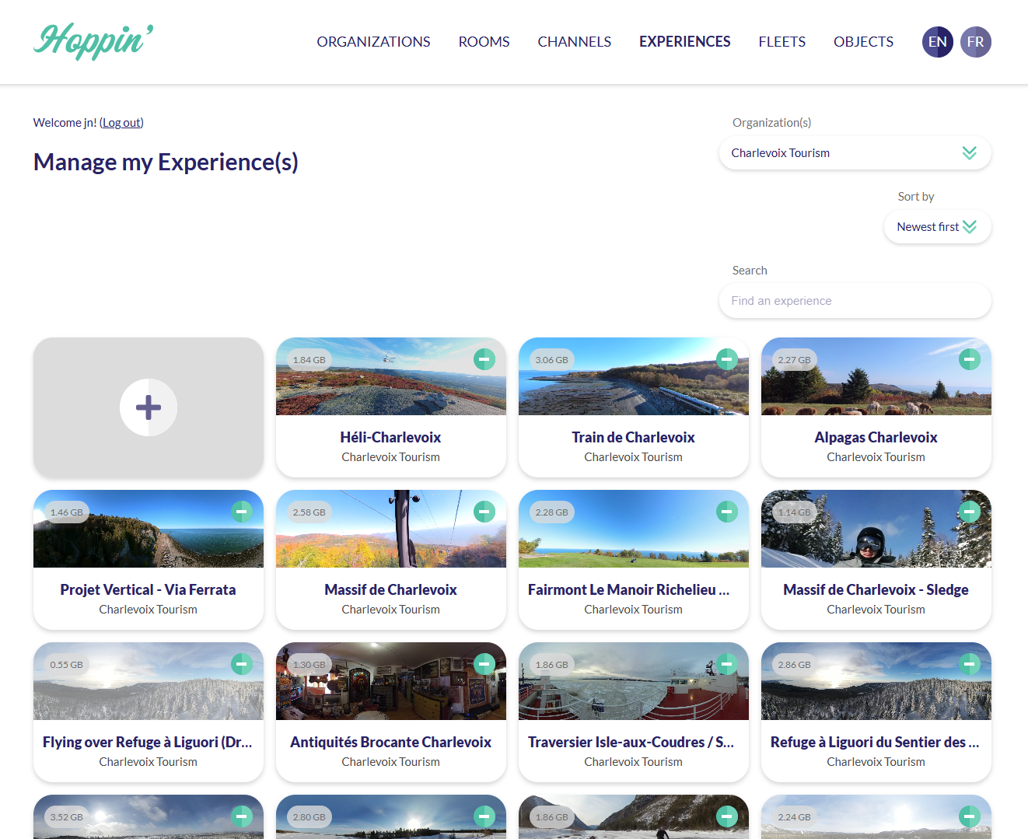
Task: Open the Newest first sort dropdown
Action: click(937, 227)
